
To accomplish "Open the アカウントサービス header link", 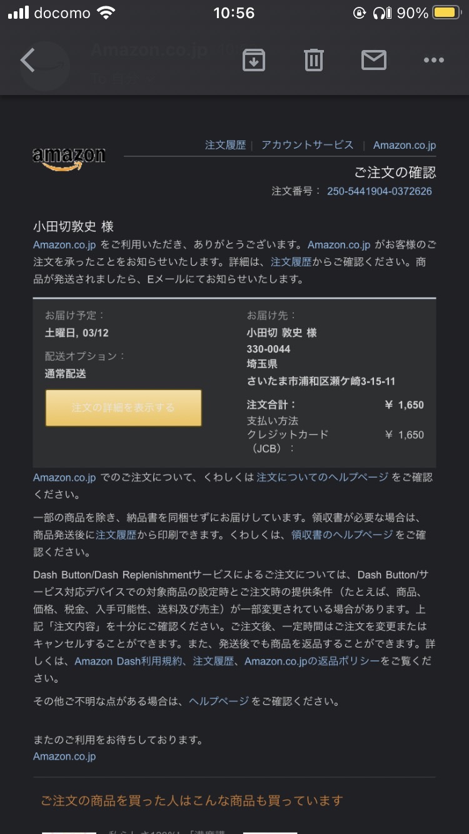I will [x=307, y=145].
